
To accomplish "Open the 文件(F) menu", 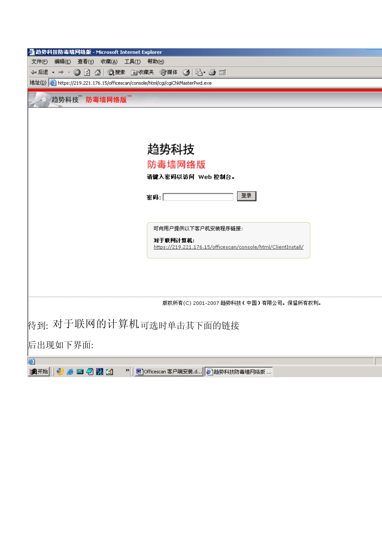I will click(x=39, y=62).
